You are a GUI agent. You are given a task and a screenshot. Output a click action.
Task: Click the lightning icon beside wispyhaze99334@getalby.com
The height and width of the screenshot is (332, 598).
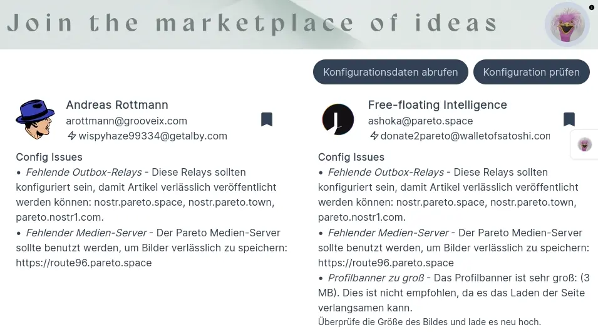(x=72, y=136)
